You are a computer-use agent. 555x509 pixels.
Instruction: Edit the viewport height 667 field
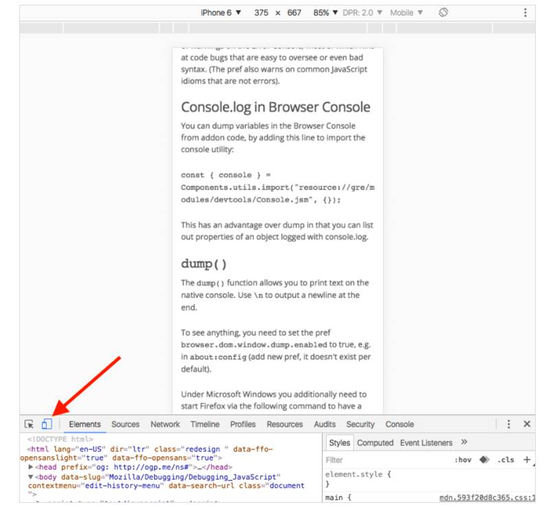294,13
